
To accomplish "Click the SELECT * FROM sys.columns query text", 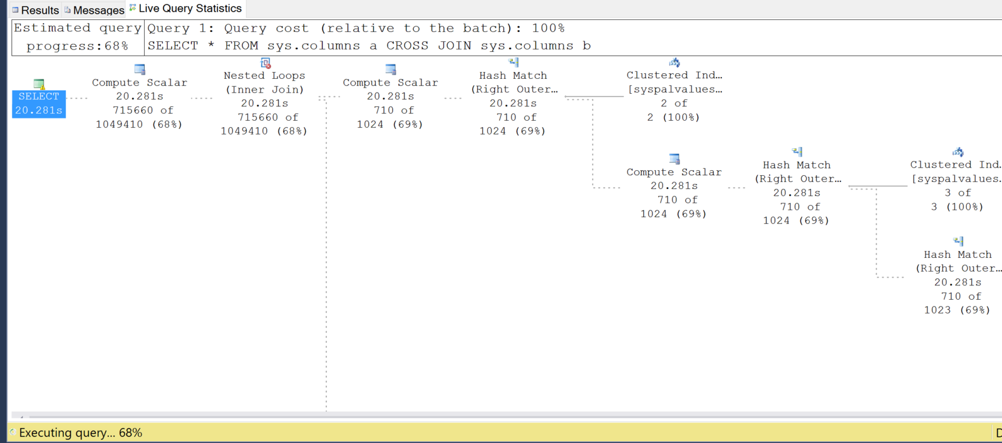I will [369, 46].
